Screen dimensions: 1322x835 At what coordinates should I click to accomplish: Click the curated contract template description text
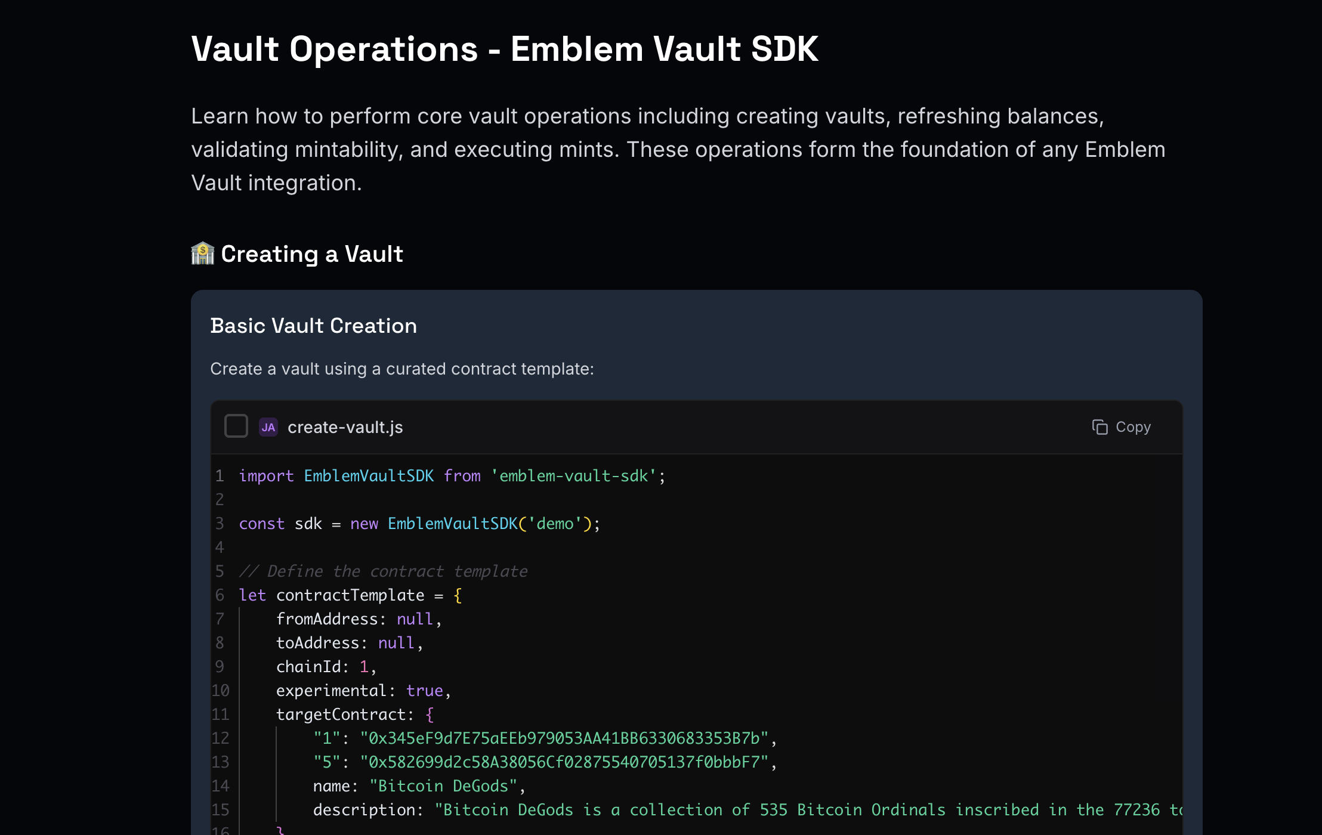click(402, 369)
